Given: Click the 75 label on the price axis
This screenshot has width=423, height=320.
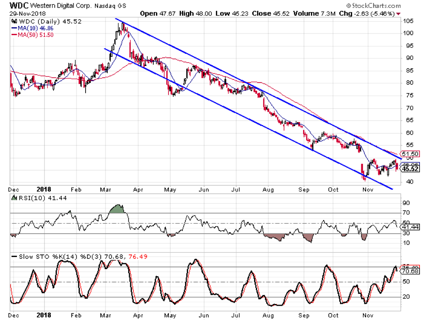Looking at the screenshot, I should 410,96.
